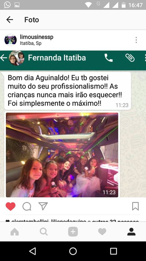Tap the Android recent apps square

point(114,251)
